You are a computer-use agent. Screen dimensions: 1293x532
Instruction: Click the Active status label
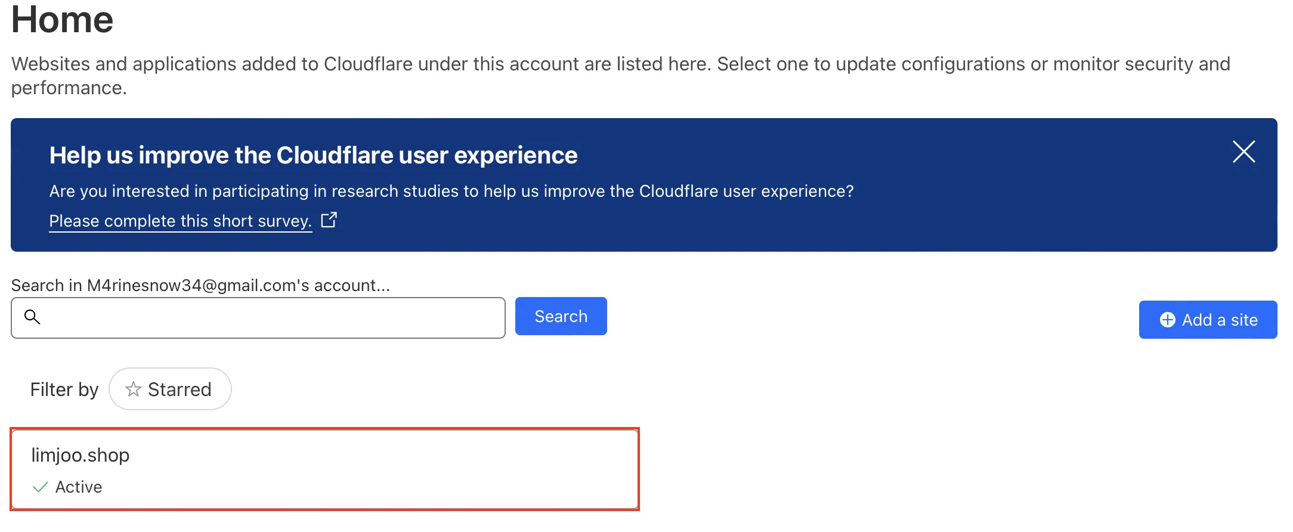pos(79,487)
